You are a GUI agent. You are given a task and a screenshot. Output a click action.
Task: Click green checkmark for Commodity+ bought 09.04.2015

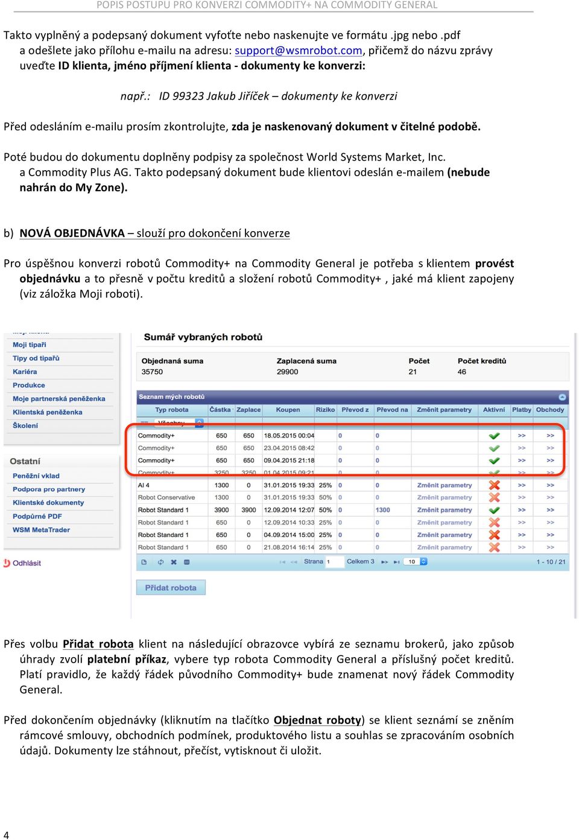[495, 460]
